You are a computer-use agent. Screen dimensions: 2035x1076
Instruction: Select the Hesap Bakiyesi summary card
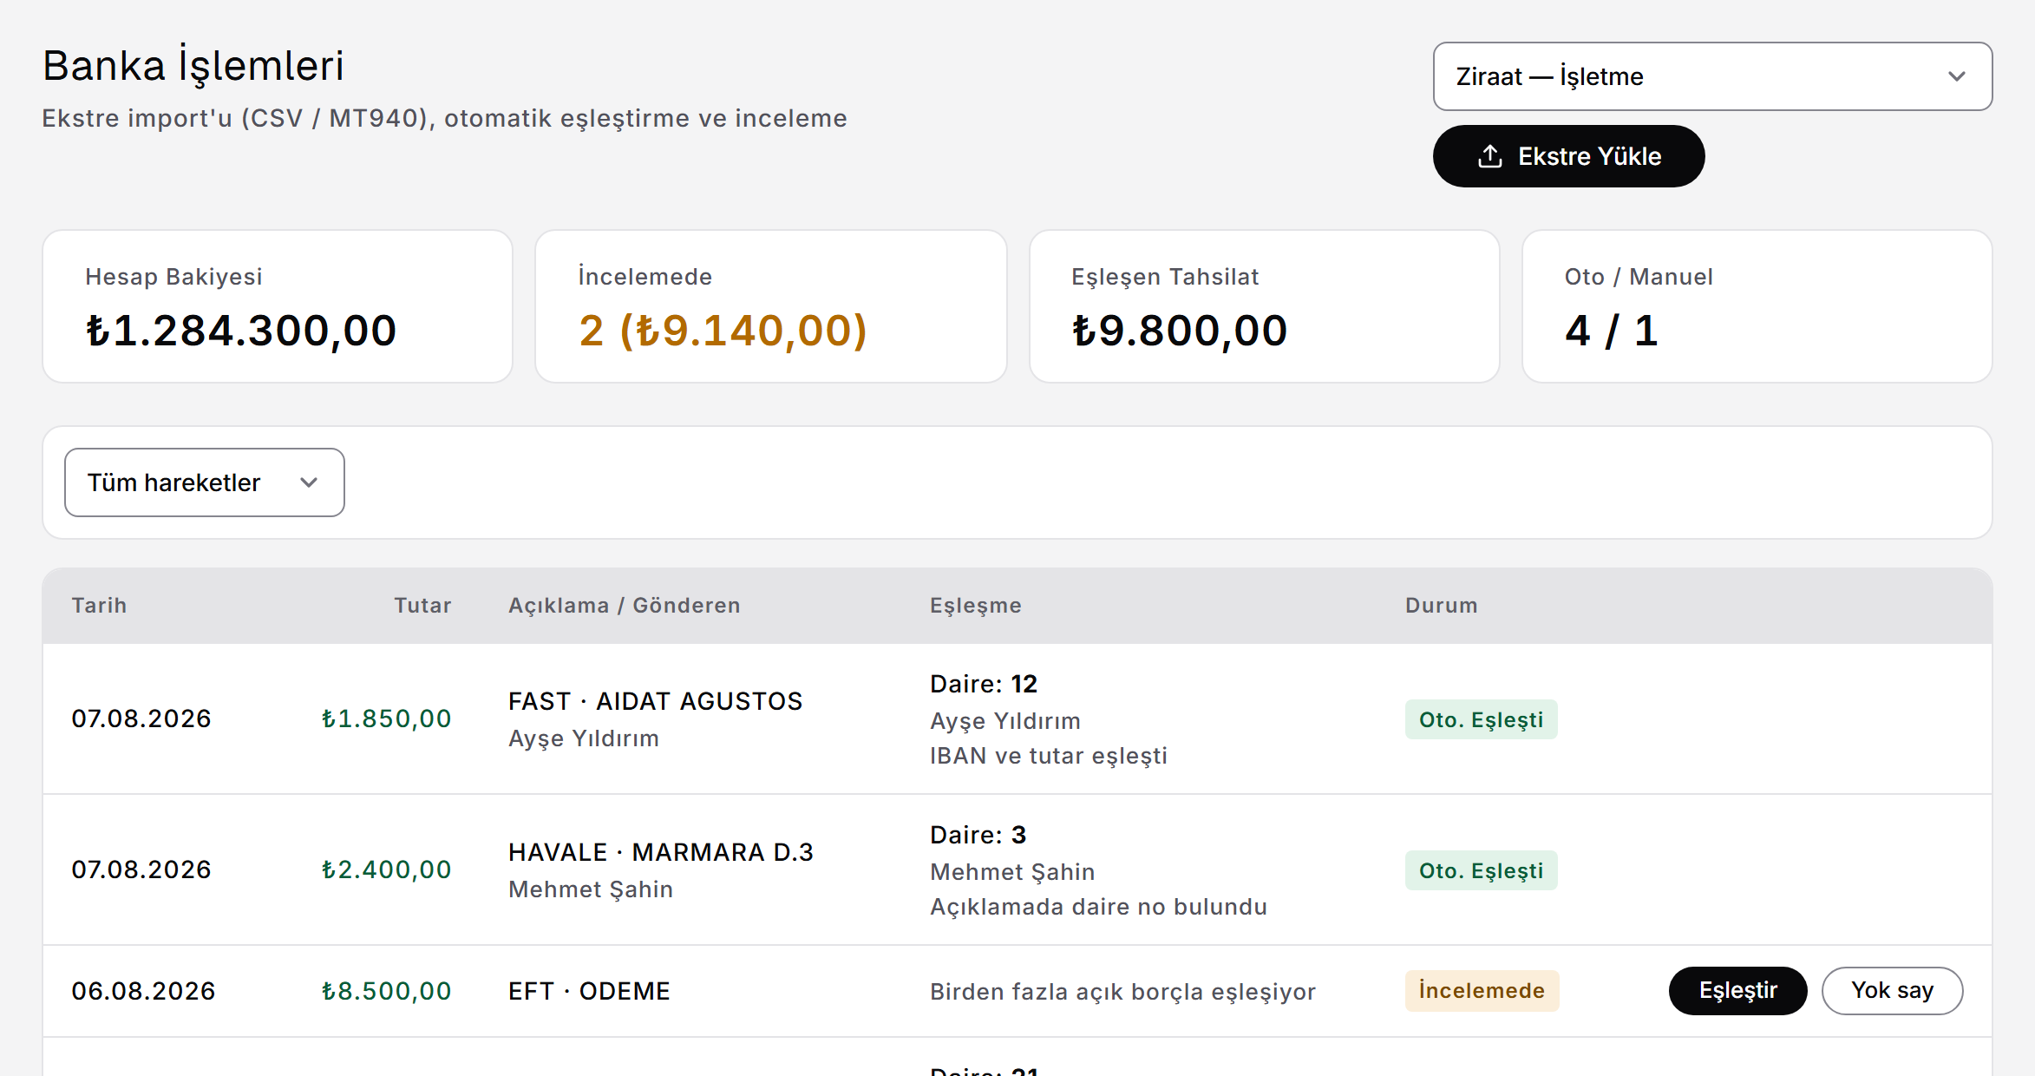click(x=278, y=306)
